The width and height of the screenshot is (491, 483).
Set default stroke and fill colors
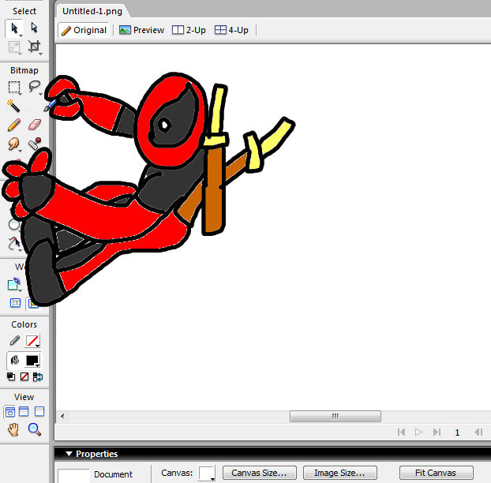pyautogui.click(x=11, y=376)
